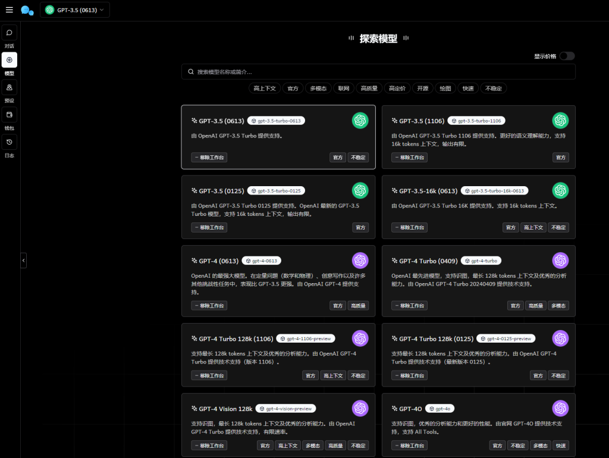Remove GPT-4 Turbo 128k (1106) from workbench
Viewport: 609px width, 458px height.
(209, 376)
